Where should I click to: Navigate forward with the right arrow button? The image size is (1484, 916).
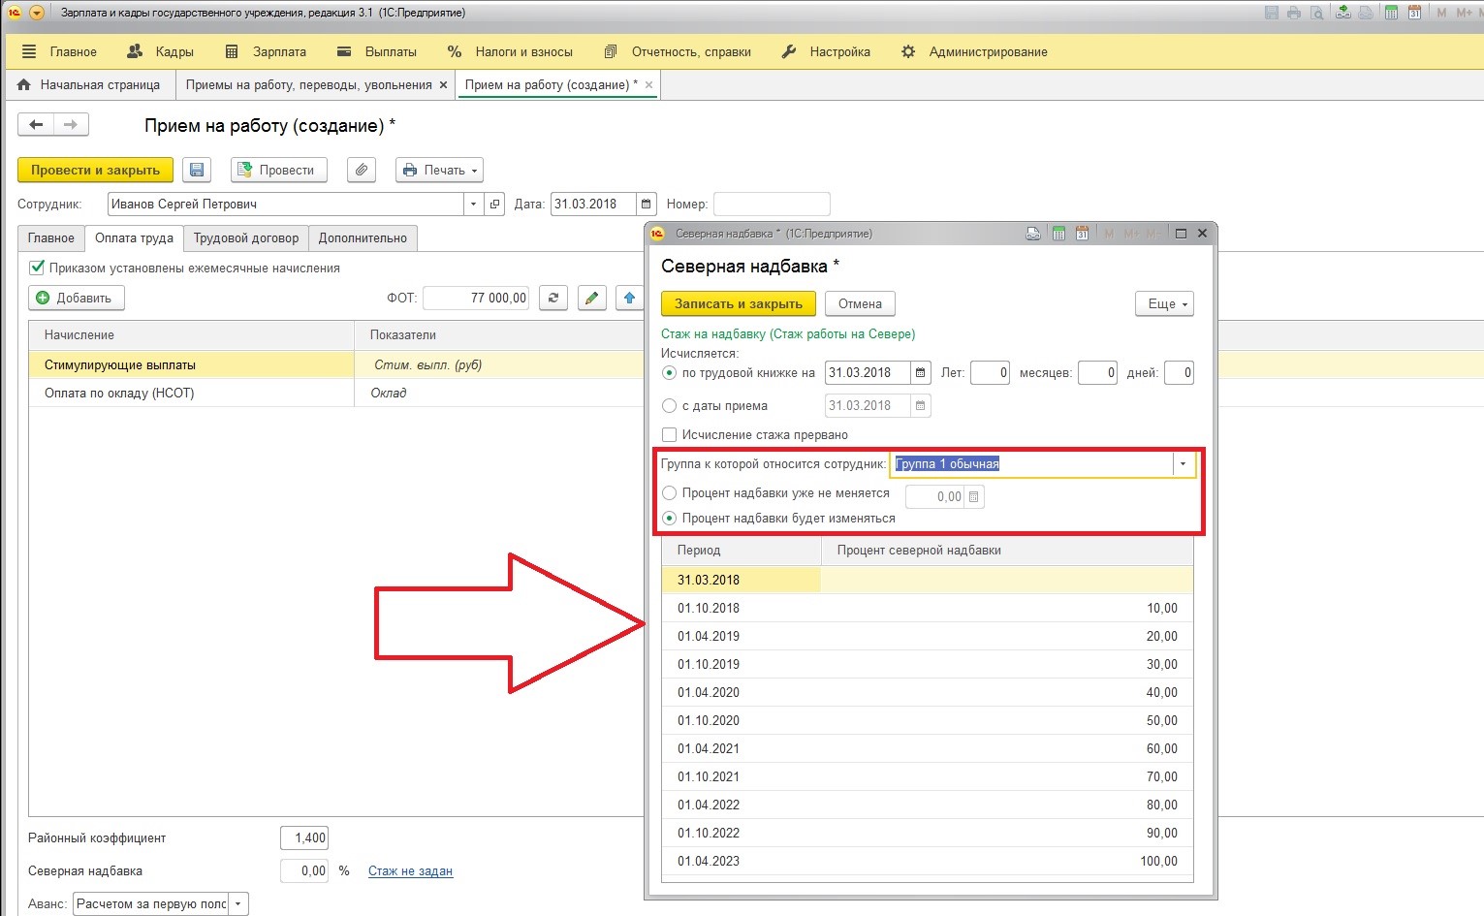click(x=71, y=124)
